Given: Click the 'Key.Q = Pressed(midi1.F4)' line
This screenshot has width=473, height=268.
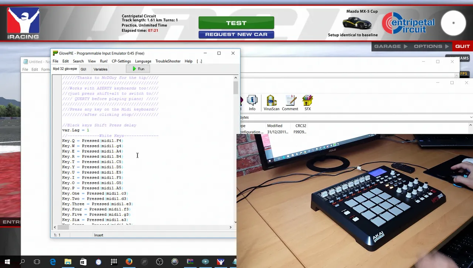Looking at the screenshot, I should (x=92, y=141).
